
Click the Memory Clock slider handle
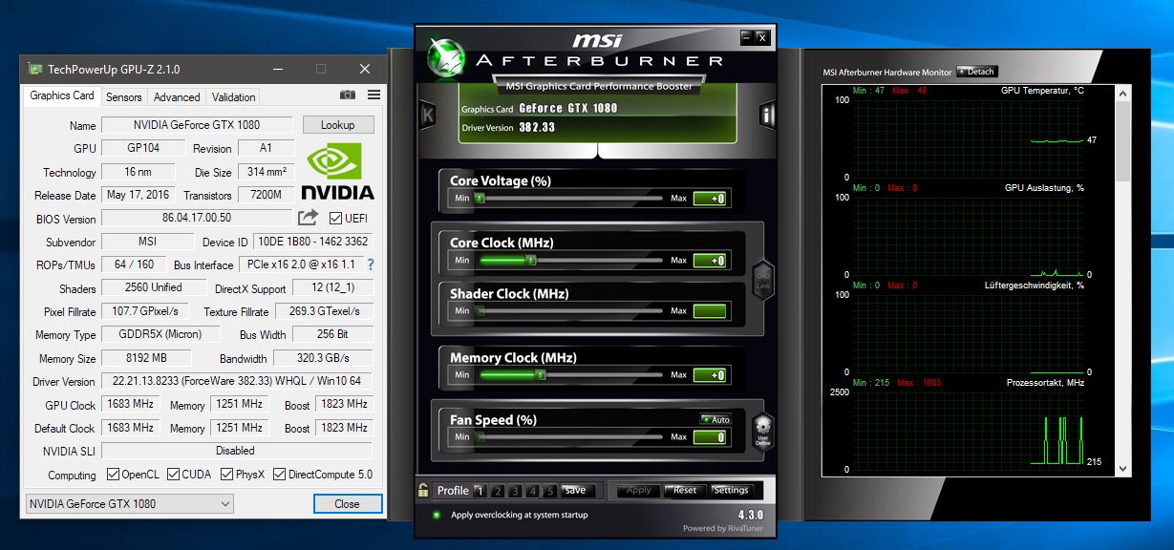click(x=540, y=374)
